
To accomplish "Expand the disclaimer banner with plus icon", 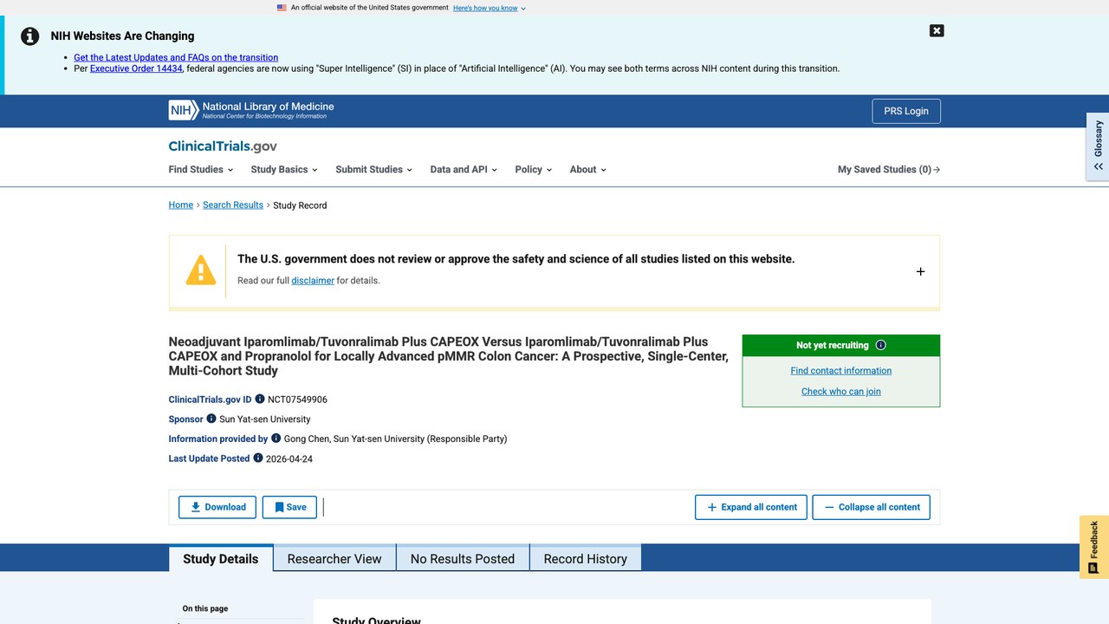I will [920, 271].
